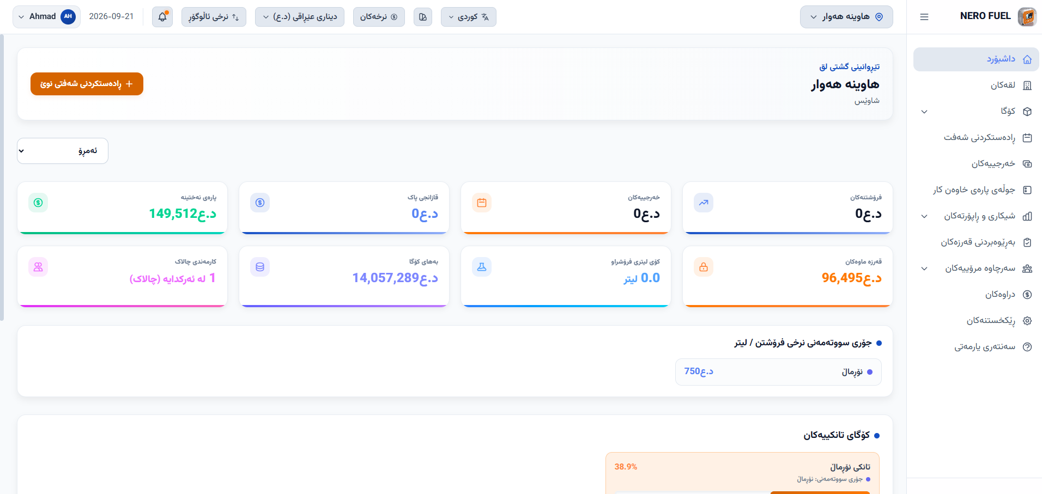Click the help icon next to سەنتەری یارمەتی
1042x494 pixels.
[1027, 347]
